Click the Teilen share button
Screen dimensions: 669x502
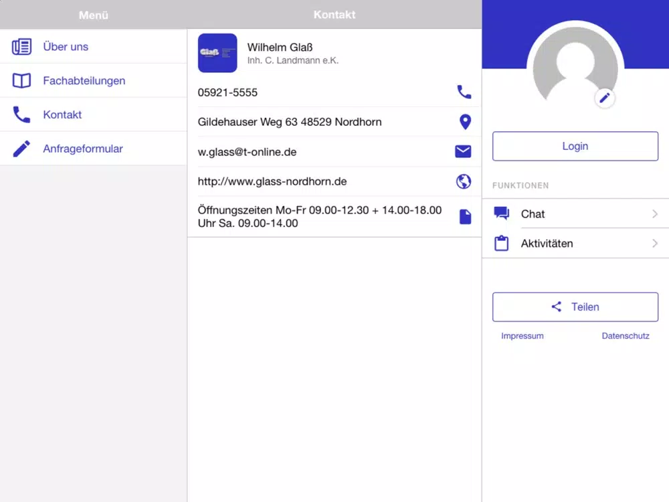pyautogui.click(x=575, y=307)
